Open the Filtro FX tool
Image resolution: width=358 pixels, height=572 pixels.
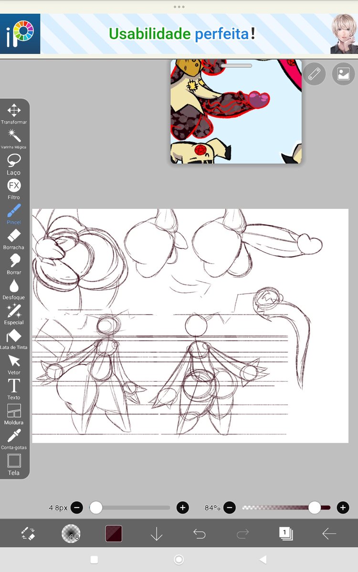14,189
